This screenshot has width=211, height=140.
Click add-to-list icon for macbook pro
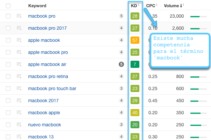point(19,16)
